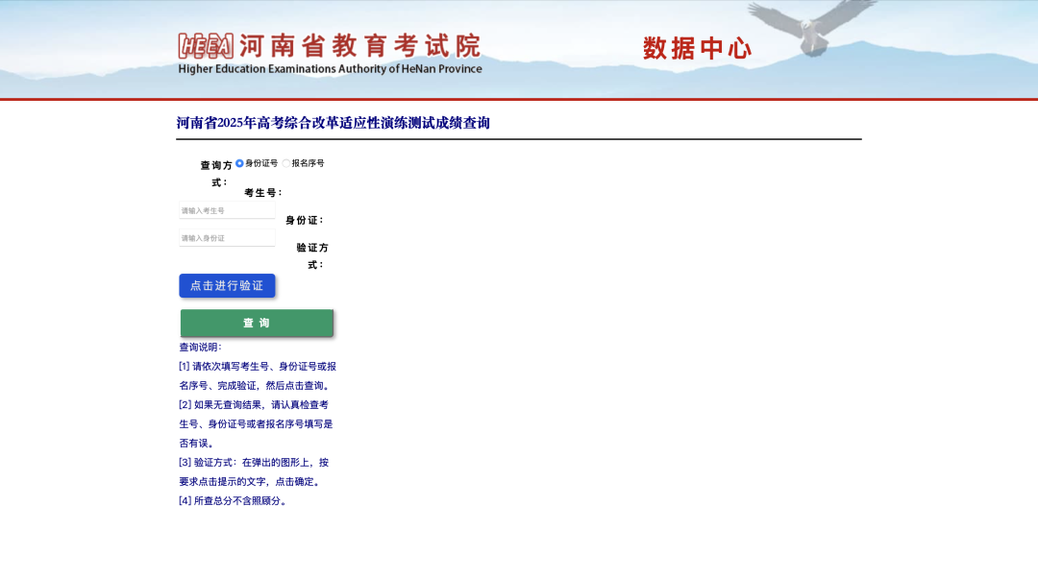Click the English Higher Education Examinations Authority subtitle
This screenshot has width=1038, height=578.
click(x=330, y=69)
